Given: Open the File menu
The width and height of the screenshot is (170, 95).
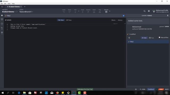Looking at the screenshot, I should [2, 4].
